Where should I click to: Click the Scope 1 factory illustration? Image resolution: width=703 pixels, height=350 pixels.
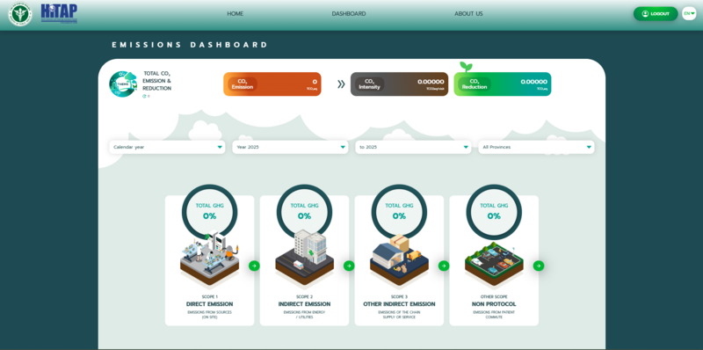click(210, 259)
